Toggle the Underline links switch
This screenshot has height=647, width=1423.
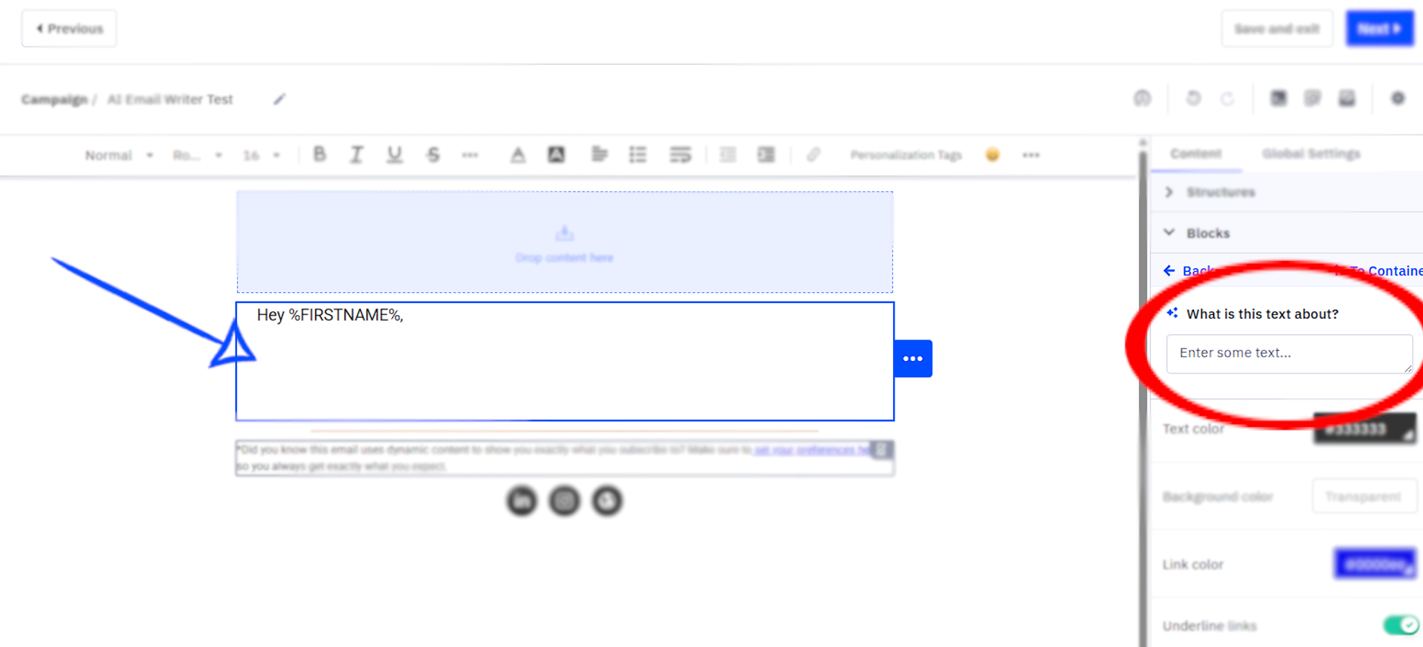tap(1400, 626)
